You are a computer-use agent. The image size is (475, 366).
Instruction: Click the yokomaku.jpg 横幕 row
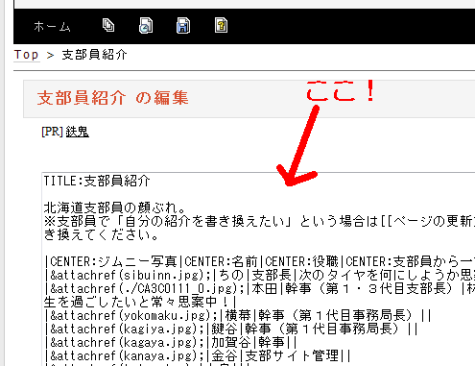tap(238, 315)
